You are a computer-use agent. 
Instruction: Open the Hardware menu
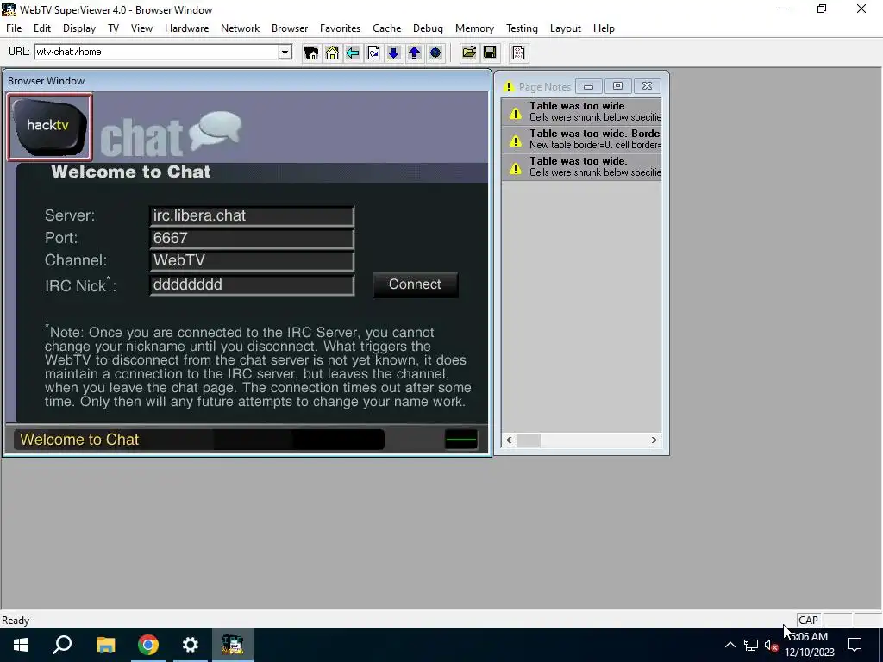(x=186, y=28)
